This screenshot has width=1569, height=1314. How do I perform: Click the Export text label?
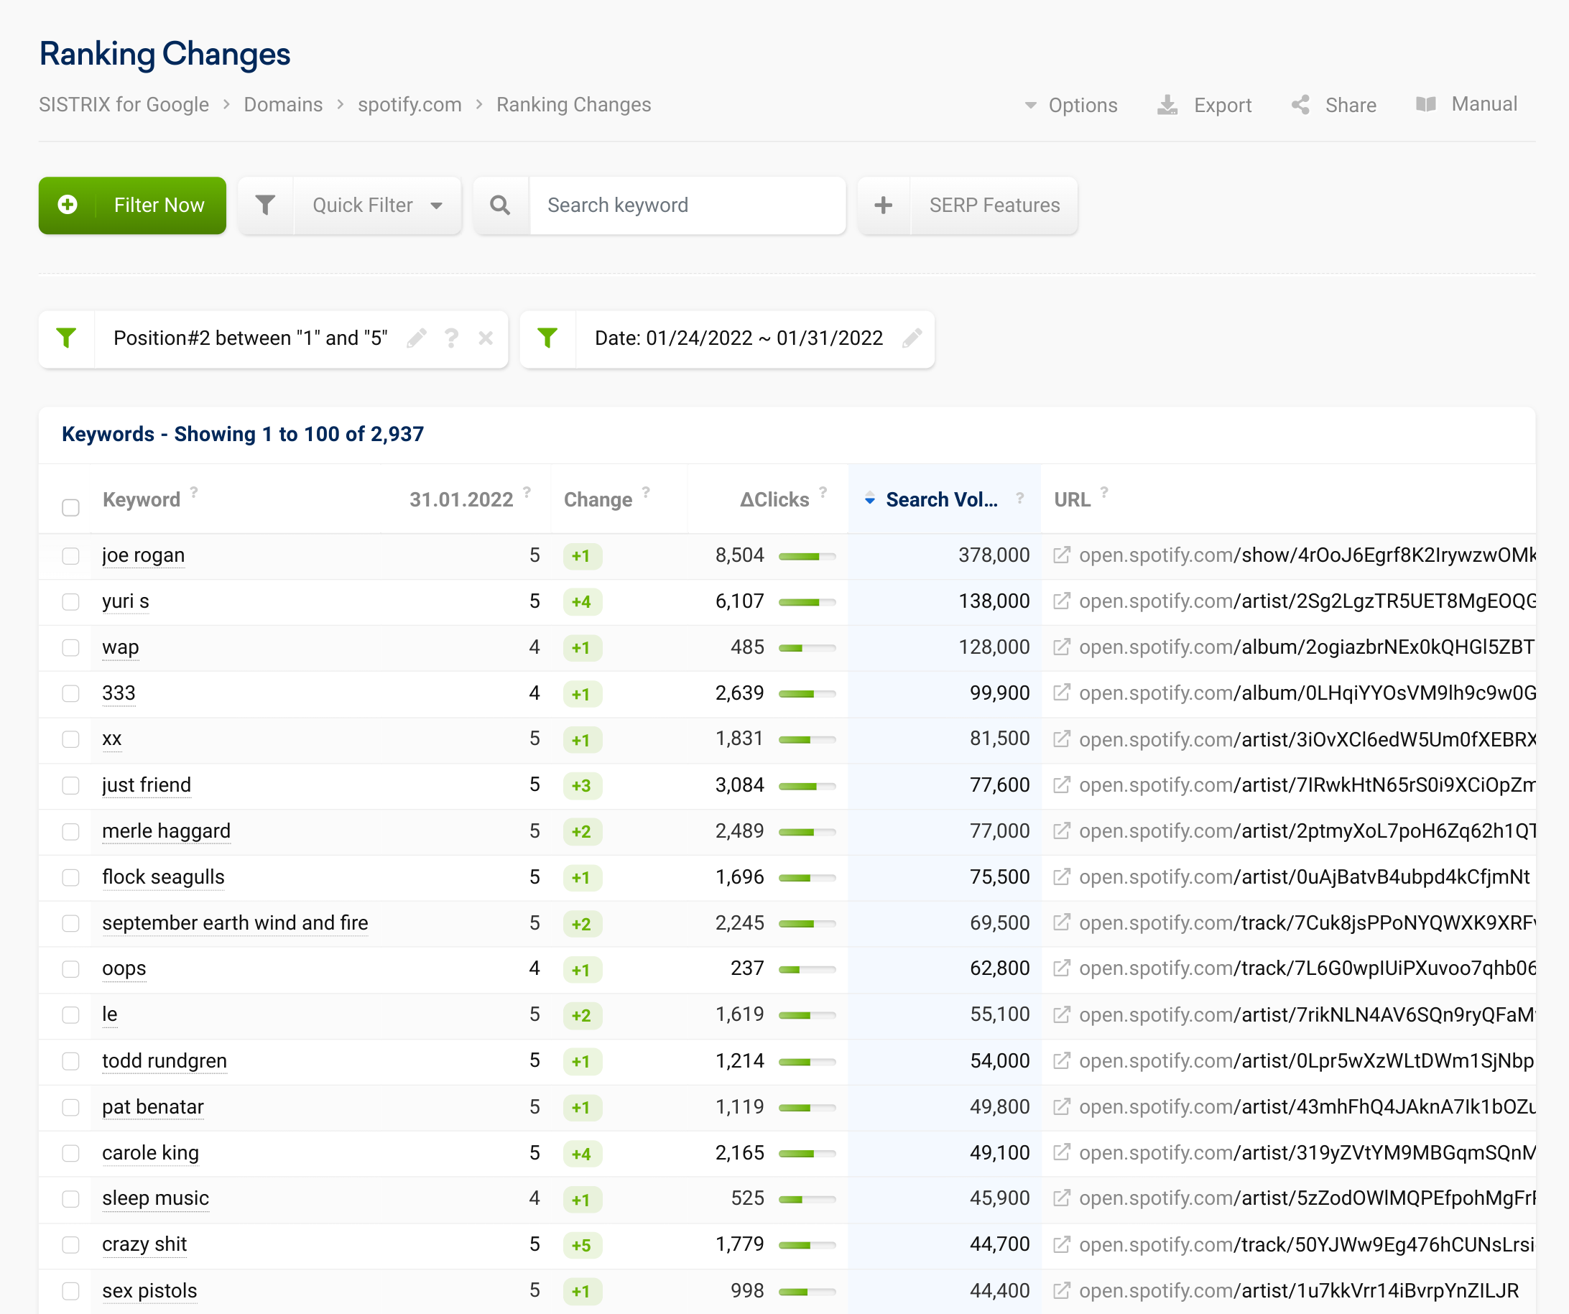point(1222,106)
